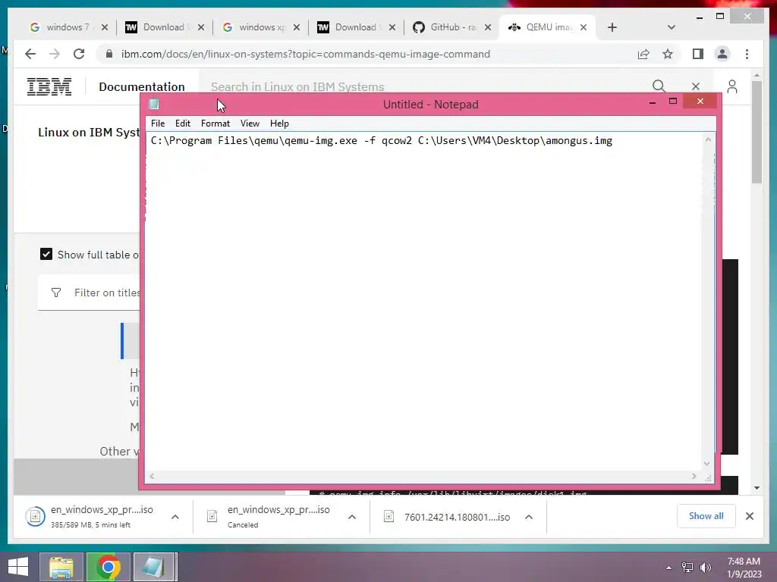
Task: Open the Chrome profile avatar
Action: click(x=722, y=54)
